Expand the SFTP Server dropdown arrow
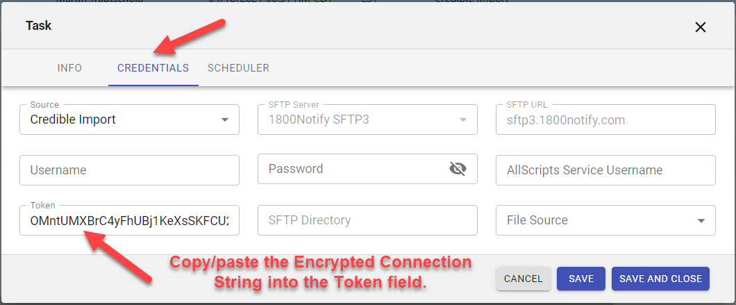 pyautogui.click(x=463, y=119)
